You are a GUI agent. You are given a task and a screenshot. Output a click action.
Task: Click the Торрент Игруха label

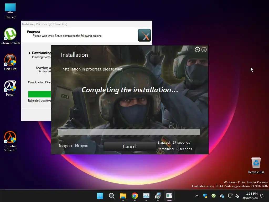[73, 146]
